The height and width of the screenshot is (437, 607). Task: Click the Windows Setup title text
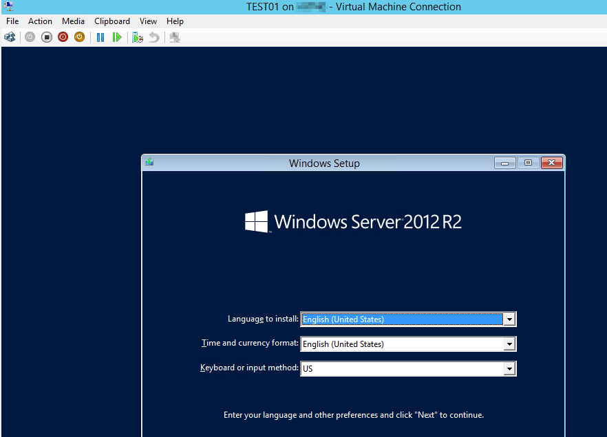tap(324, 164)
